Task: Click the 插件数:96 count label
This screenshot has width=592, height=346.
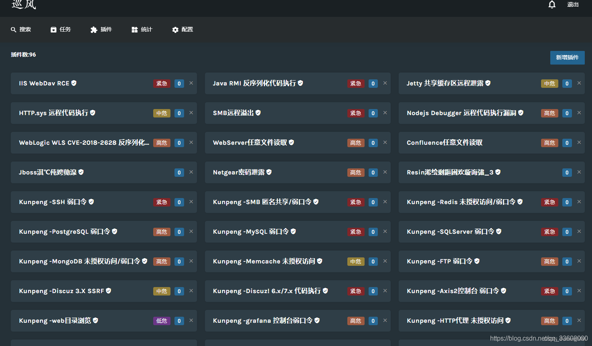Action: (x=23, y=55)
